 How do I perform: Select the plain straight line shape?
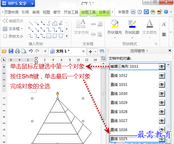point(31,23)
